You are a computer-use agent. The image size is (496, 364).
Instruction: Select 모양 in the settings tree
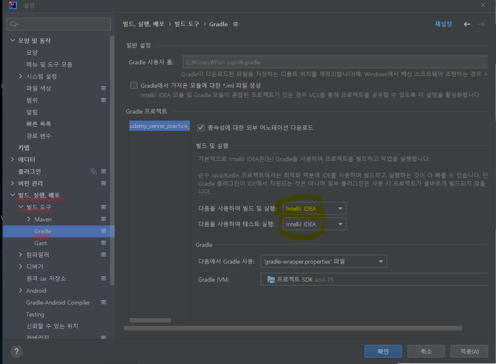32,52
